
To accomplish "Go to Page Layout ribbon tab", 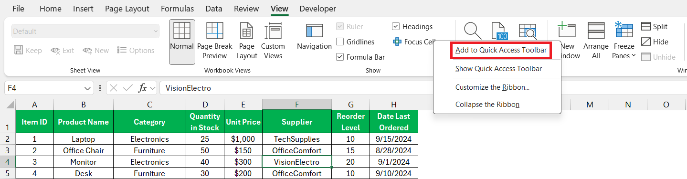I will coord(127,9).
